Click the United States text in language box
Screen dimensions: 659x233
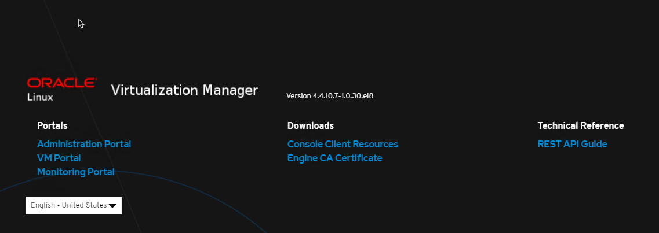point(84,205)
